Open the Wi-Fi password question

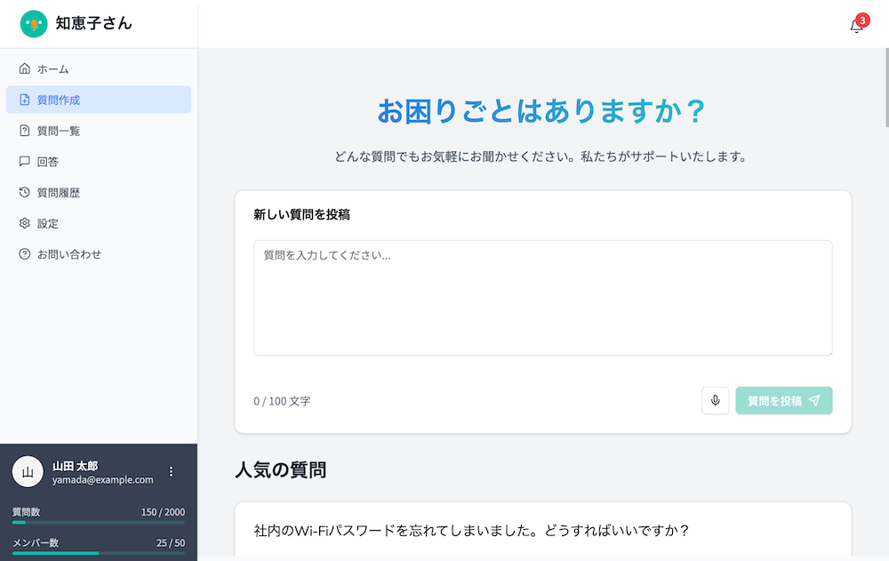pos(542,532)
